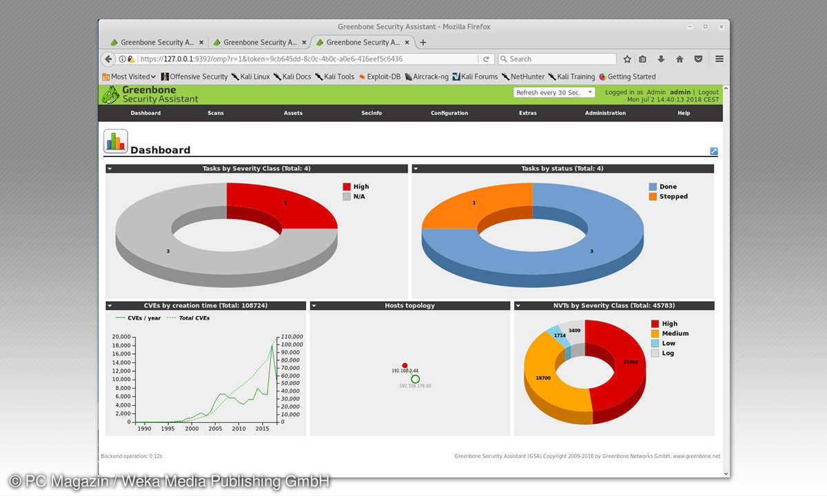The image size is (827, 496).
Task: Click the blue Done legend swatch
Action: point(653,187)
